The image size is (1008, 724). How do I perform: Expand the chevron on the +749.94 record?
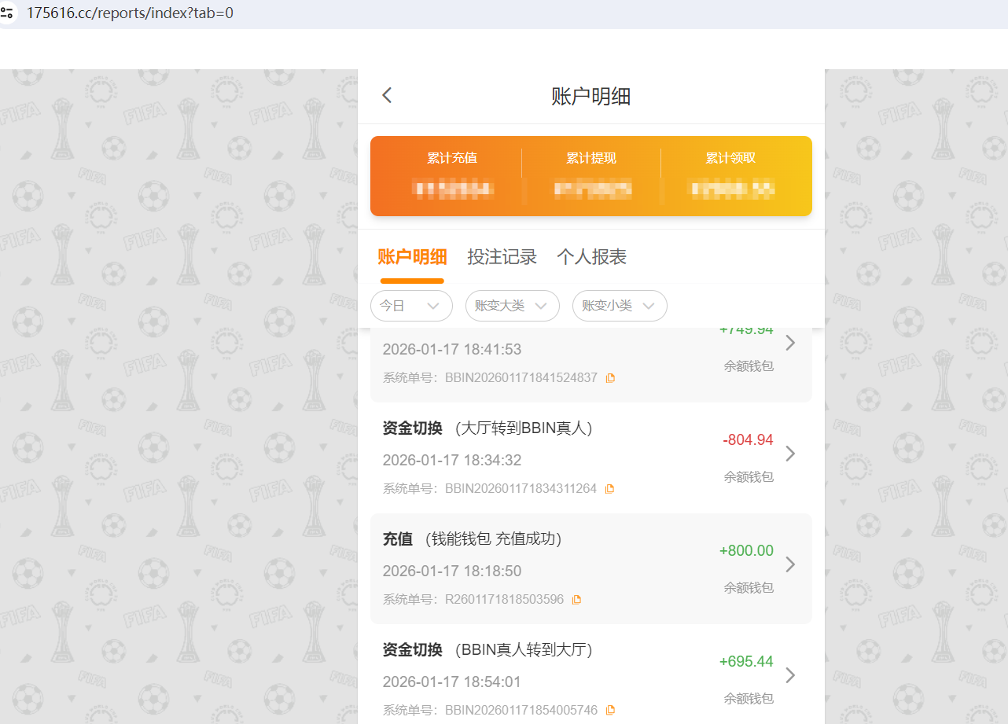tap(790, 342)
